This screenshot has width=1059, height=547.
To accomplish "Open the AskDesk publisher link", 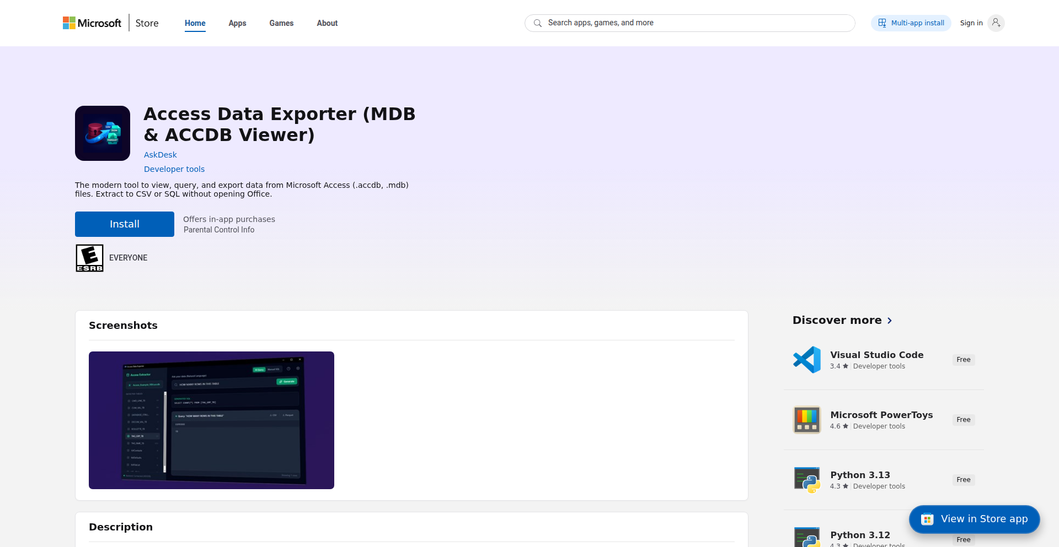I will [x=160, y=155].
